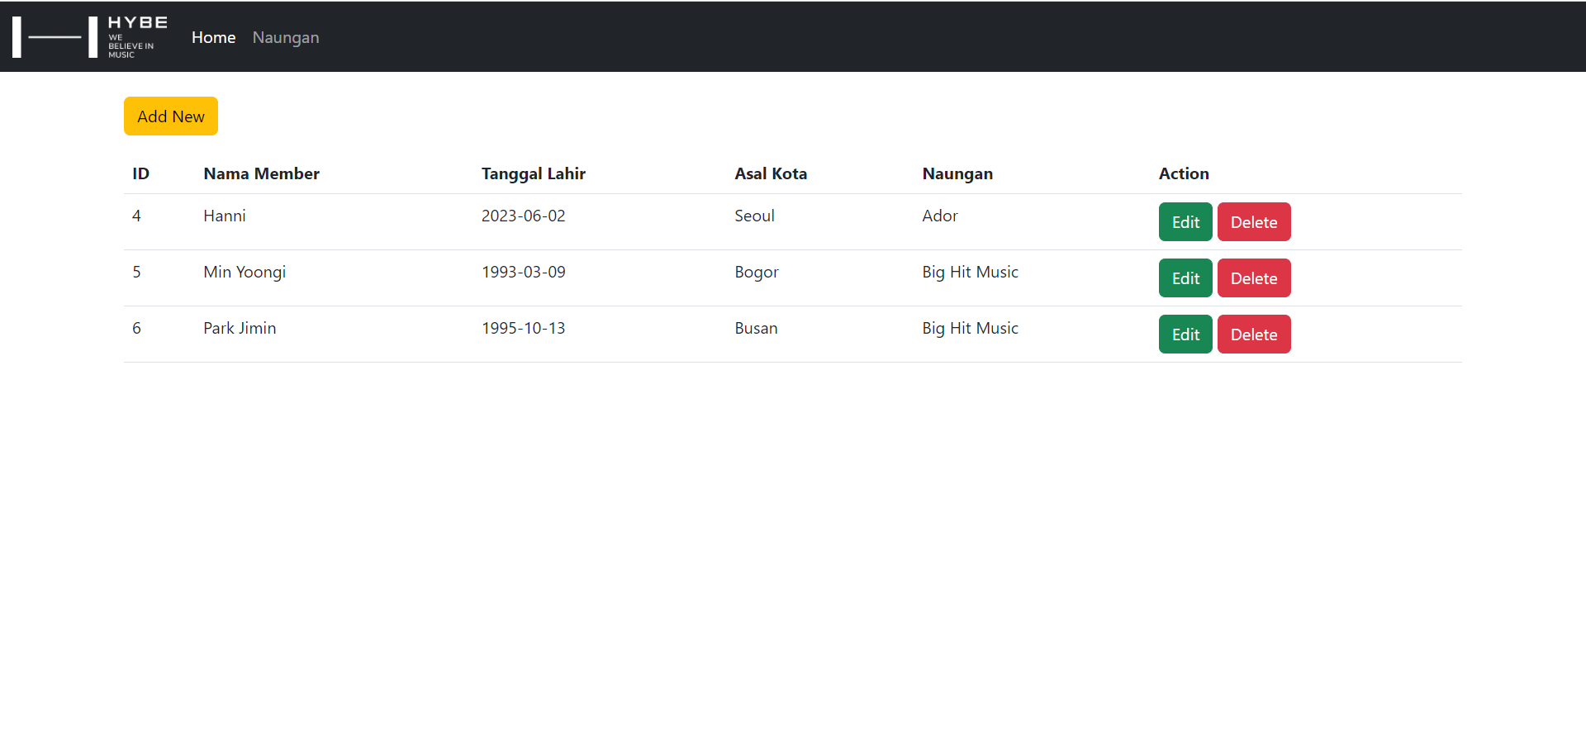Edit the record for Park Jimin

pyautogui.click(x=1185, y=334)
